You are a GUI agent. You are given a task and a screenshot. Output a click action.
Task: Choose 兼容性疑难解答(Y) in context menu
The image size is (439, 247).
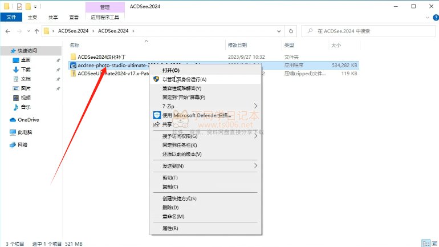(205, 88)
